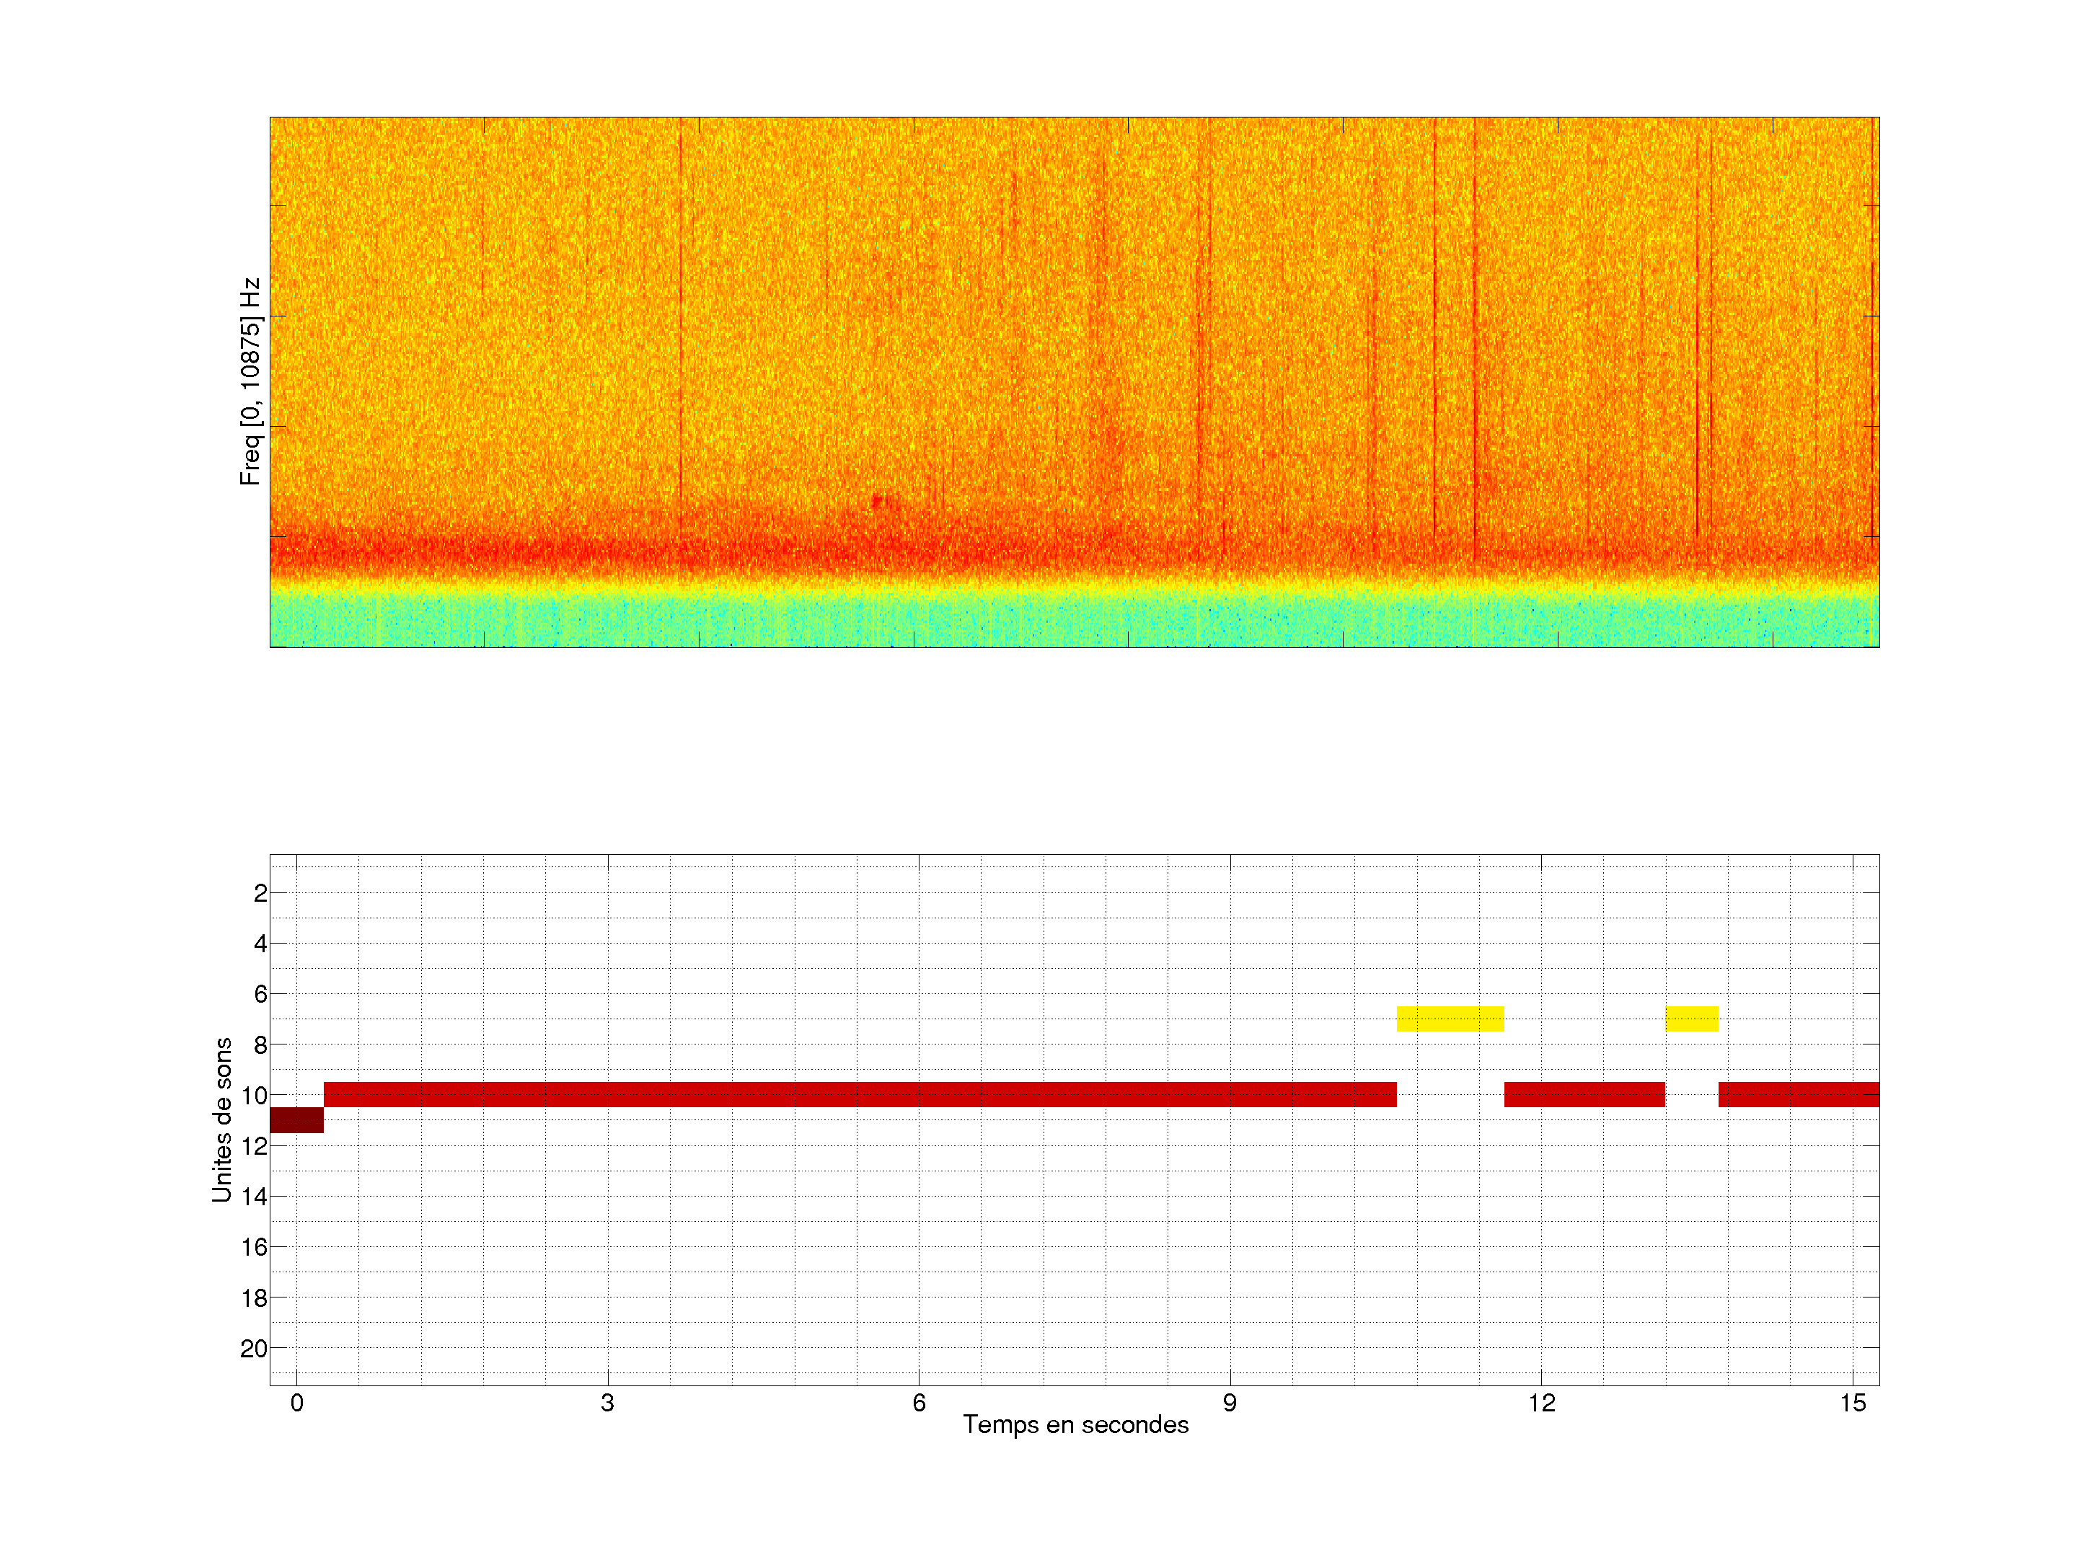Click the x-axis tick label 9
The width and height of the screenshot is (2077, 1557).
click(1230, 1403)
